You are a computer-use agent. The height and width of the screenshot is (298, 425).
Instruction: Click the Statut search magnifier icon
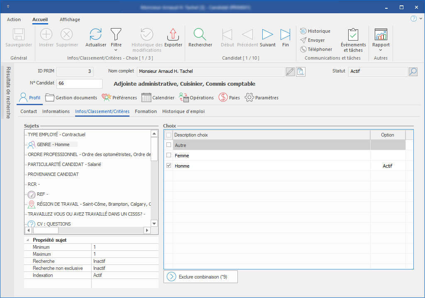click(413, 72)
